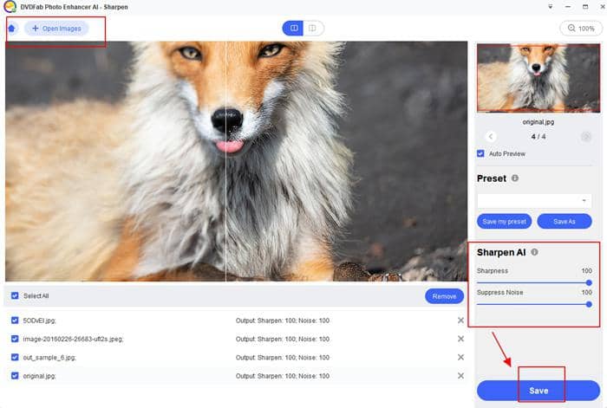Go to the previous image
Image resolution: width=607 pixels, height=408 pixels.
point(491,137)
